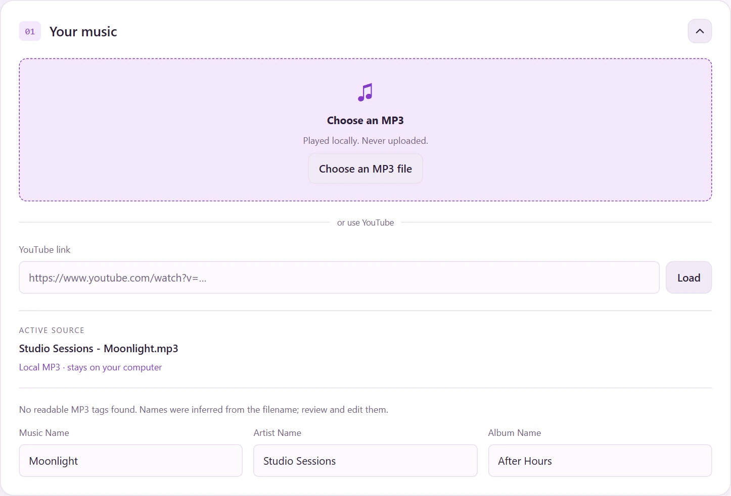Click the Choose an MP3 heading text

coord(365,120)
